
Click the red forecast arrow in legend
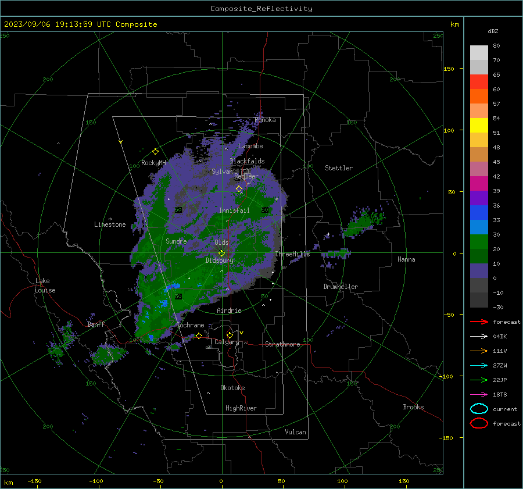479,322
